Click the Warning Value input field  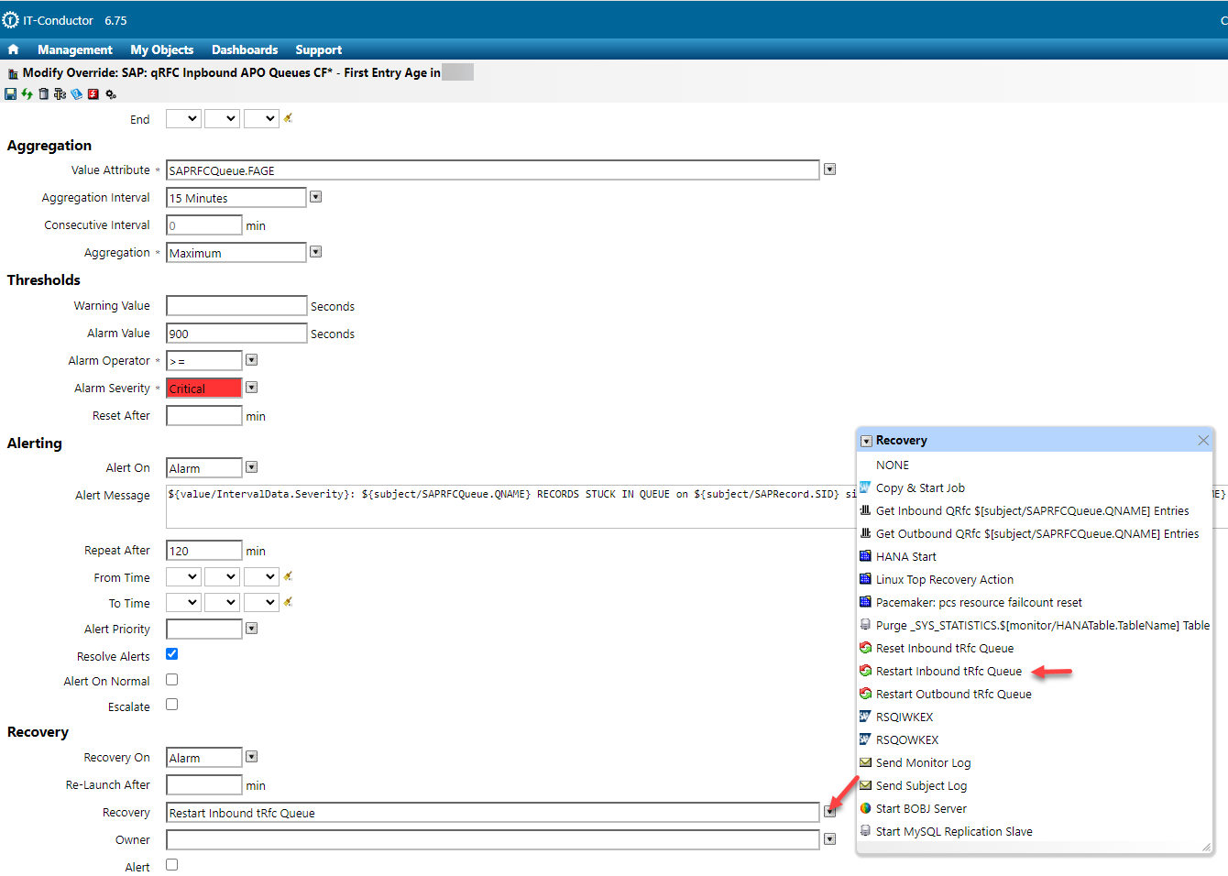[x=236, y=306]
